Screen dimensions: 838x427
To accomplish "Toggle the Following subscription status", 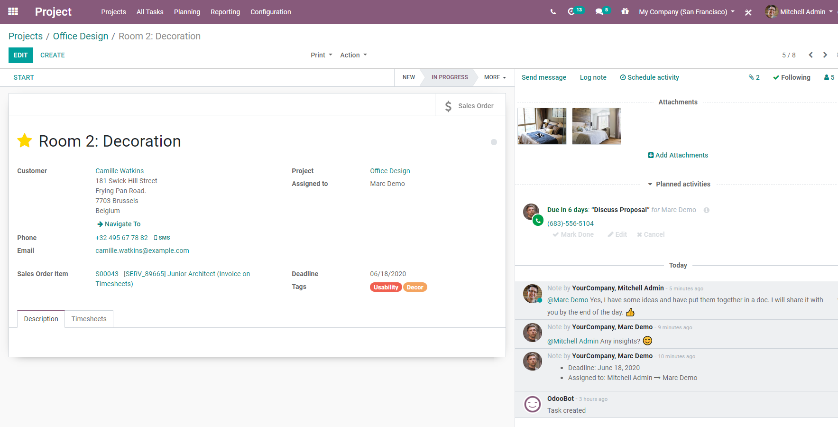I will tap(792, 77).
